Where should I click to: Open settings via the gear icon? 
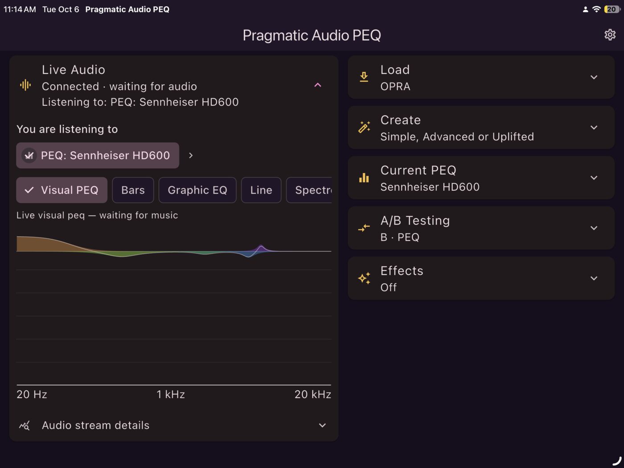pos(610,35)
